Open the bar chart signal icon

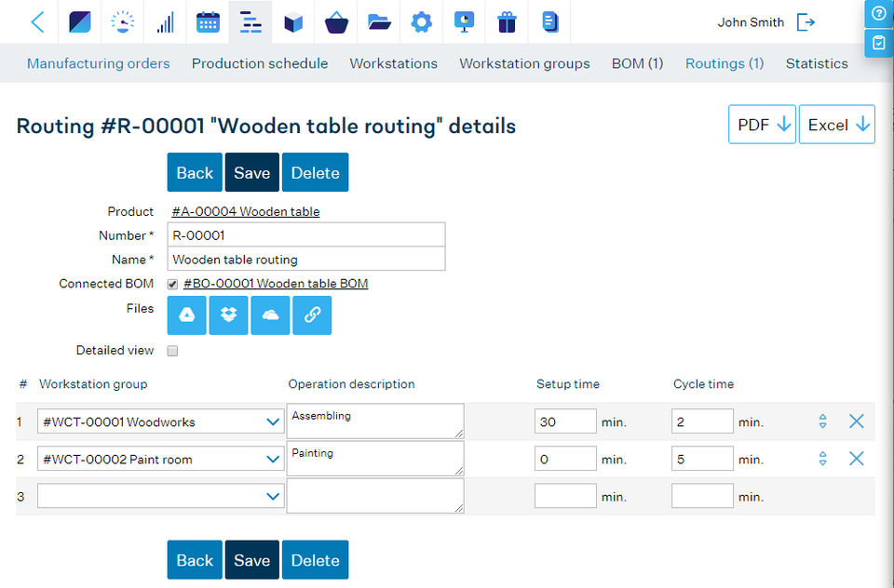pos(166,22)
